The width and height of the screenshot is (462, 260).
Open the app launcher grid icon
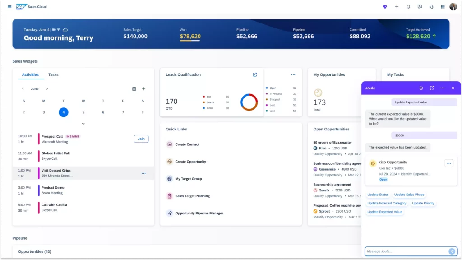(443, 7)
